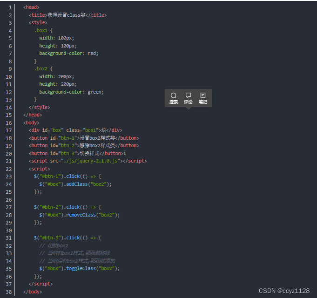Click the .box1 selector
This screenshot has height=299, width=317.
pyautogui.click(x=41, y=31)
